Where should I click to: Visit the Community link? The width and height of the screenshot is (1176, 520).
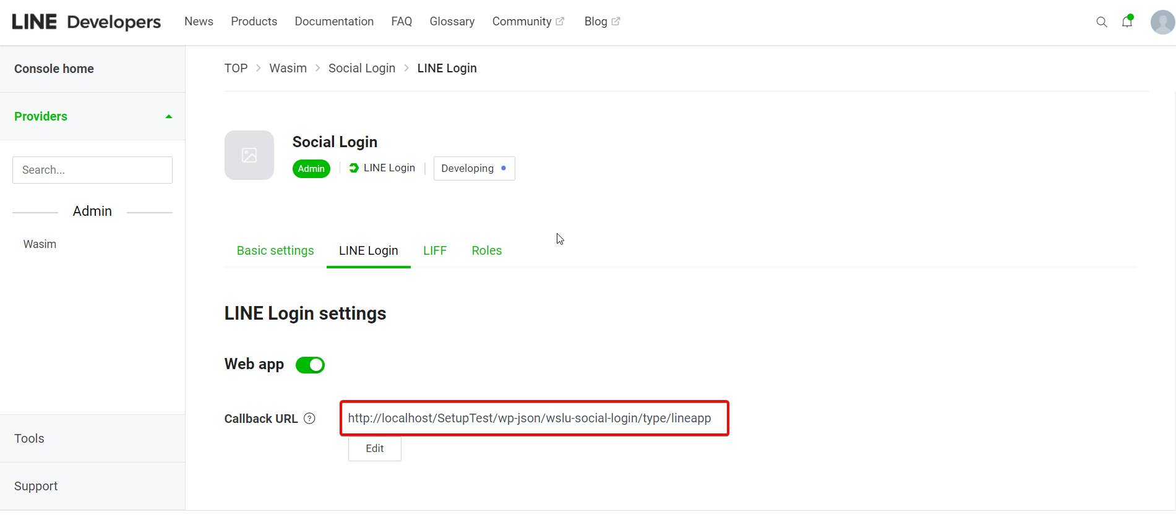pos(521,22)
